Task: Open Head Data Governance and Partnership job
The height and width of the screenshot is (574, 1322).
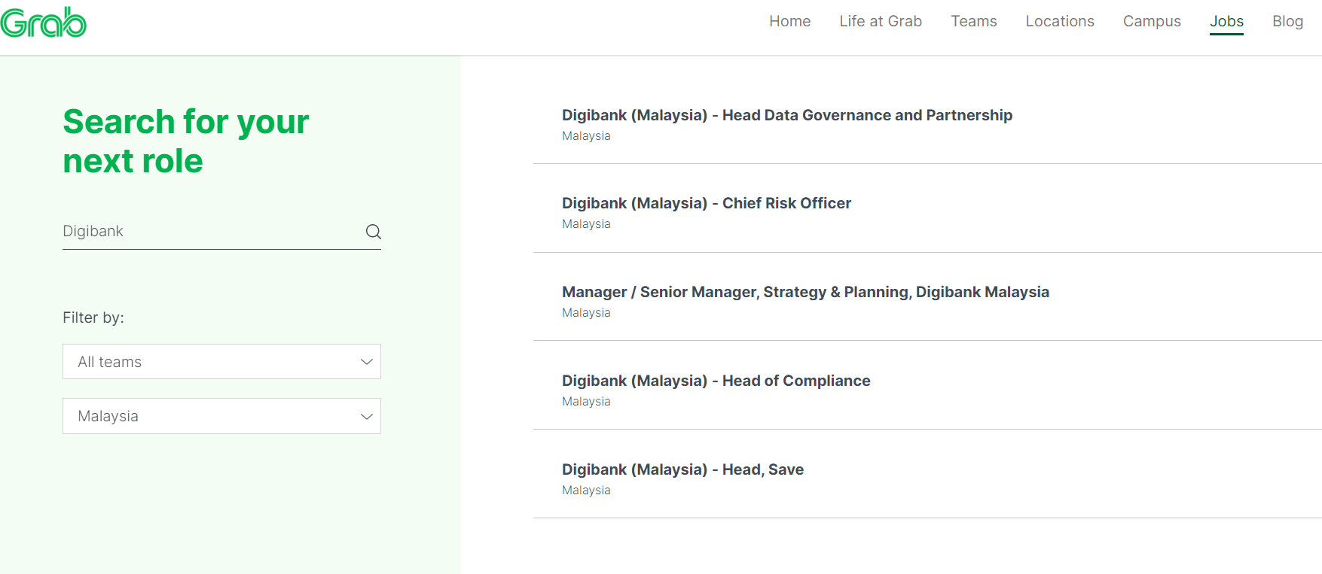Action: pyautogui.click(x=787, y=115)
